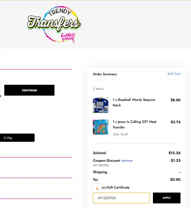Click the Size Youth option text

click(x=120, y=134)
